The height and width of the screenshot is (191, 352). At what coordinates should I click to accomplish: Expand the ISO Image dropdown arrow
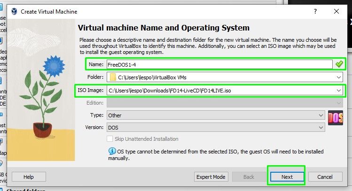coord(338,91)
